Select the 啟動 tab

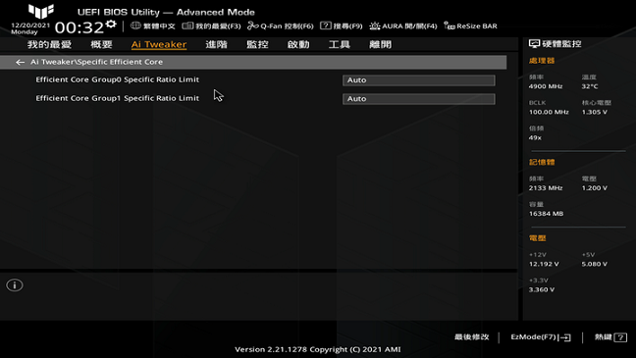click(298, 44)
